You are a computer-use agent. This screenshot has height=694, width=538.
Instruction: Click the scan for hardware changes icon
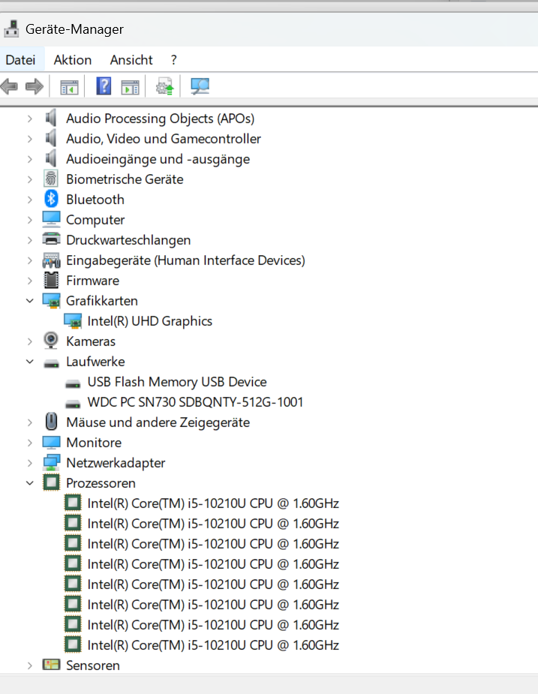coord(200,86)
